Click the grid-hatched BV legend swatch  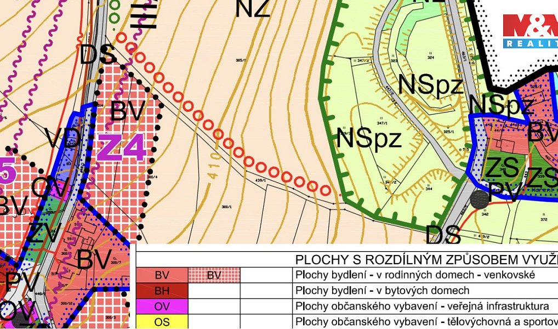[x=214, y=275]
